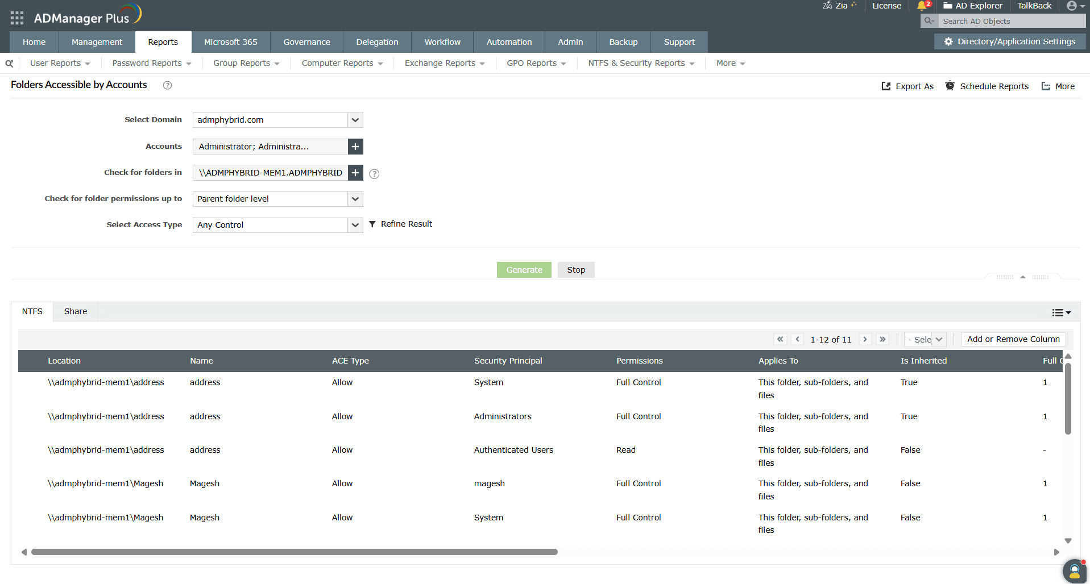The height and width of the screenshot is (584, 1090).
Task: Open the Governance tab
Action: click(x=307, y=42)
